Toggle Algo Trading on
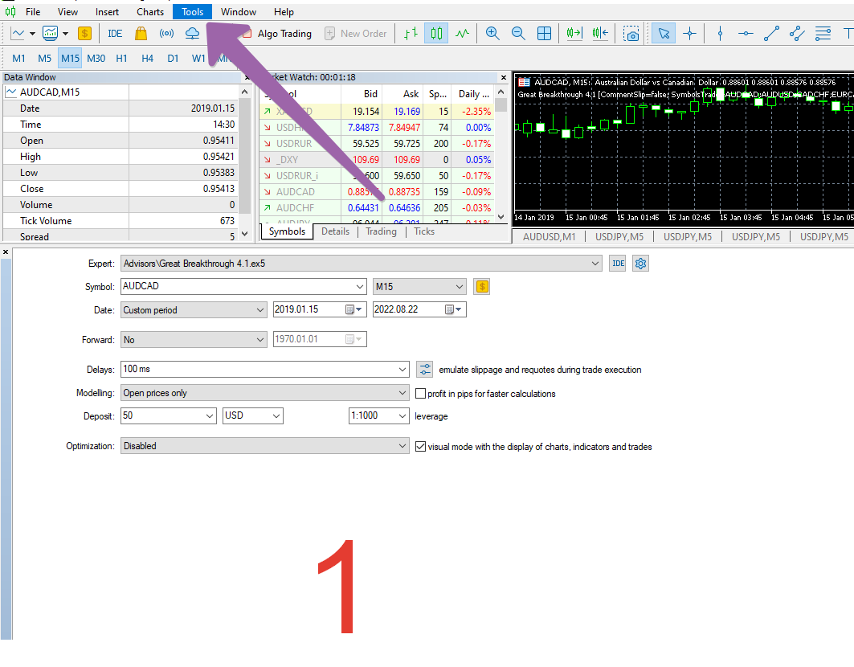The height and width of the screenshot is (667, 854). pos(276,34)
